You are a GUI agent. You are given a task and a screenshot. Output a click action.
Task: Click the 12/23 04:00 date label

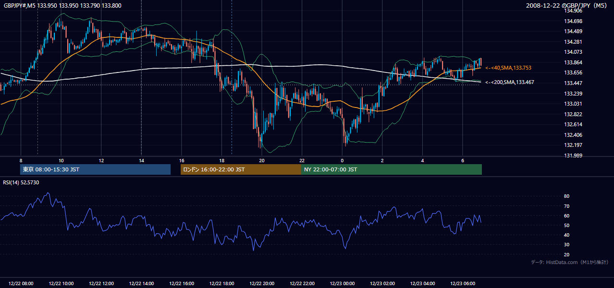tap(422, 283)
